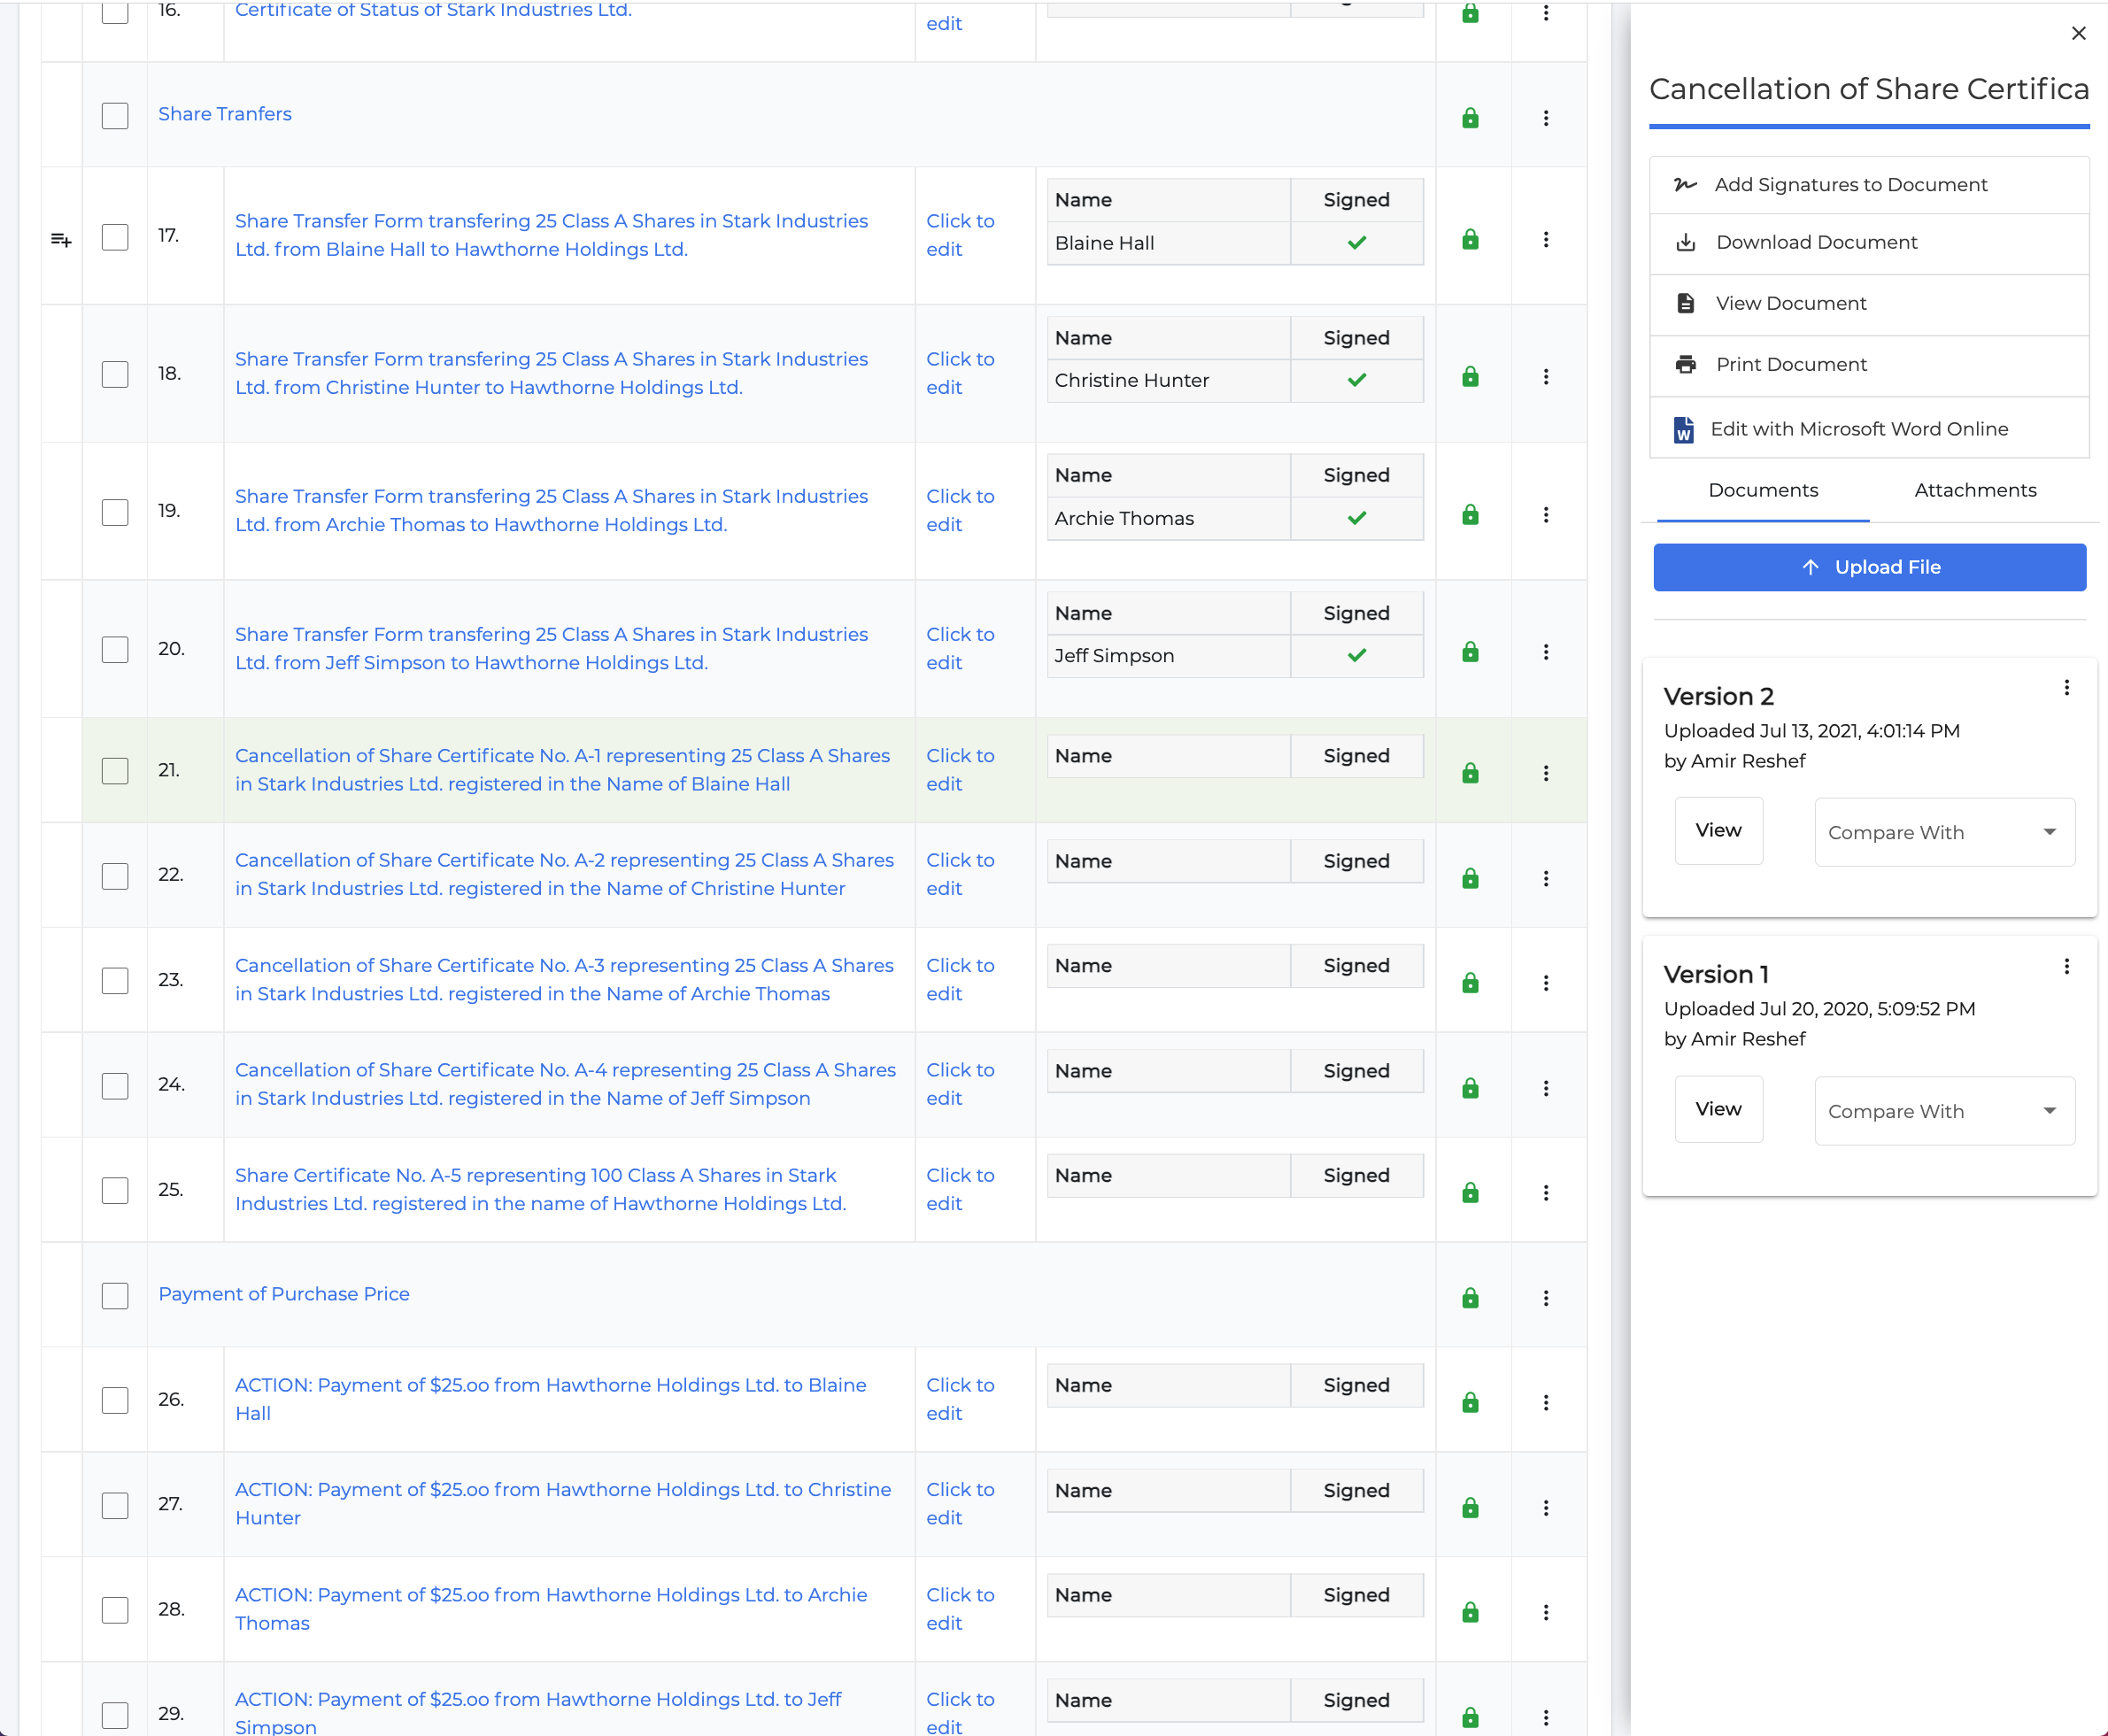Tick the Share Tranfers section checkbox
Viewport: 2108px width, 1736px height.
(115, 116)
